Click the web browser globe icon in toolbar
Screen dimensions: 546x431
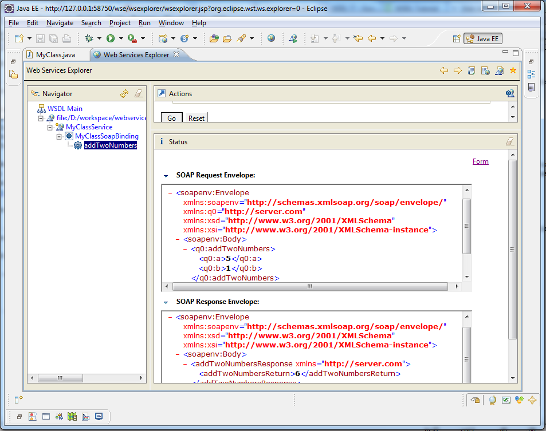pyautogui.click(x=270, y=38)
